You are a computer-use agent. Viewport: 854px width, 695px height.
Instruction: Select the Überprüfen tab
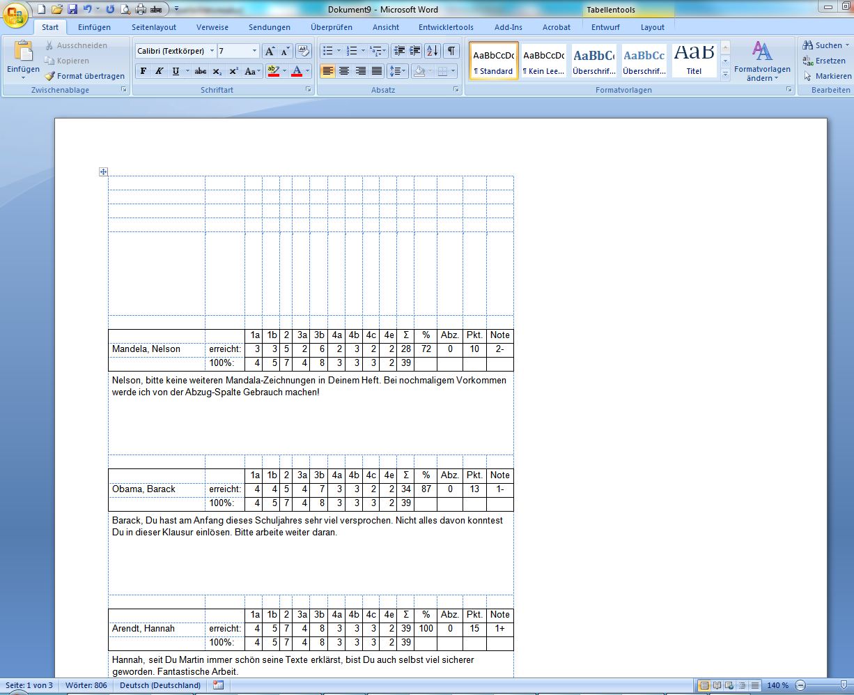(332, 27)
